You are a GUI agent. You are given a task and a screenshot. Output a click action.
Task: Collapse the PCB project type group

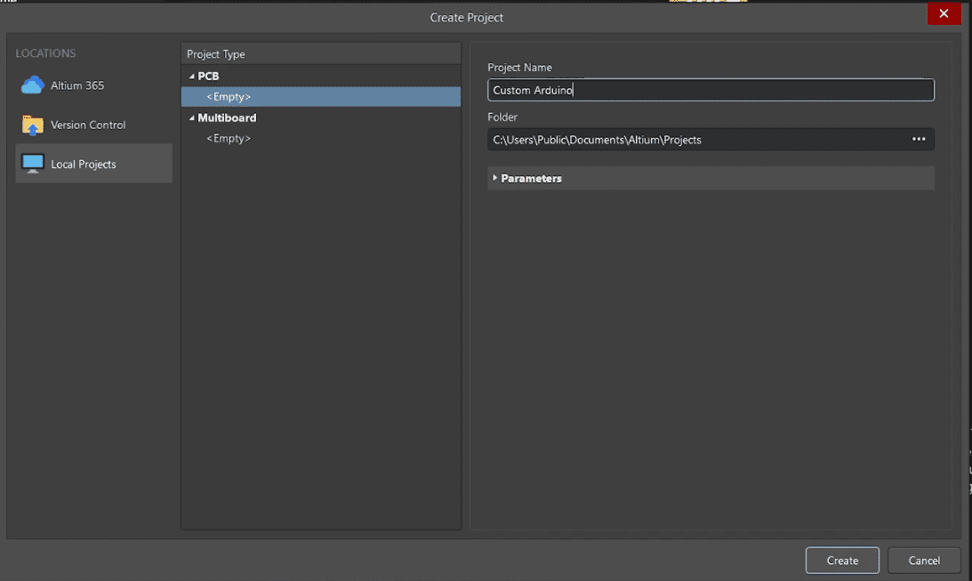pos(191,77)
